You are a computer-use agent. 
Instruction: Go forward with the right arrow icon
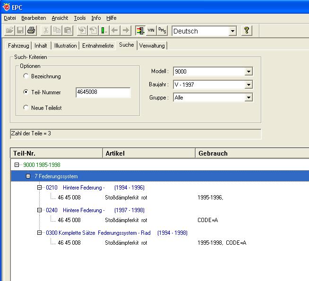click(126, 31)
